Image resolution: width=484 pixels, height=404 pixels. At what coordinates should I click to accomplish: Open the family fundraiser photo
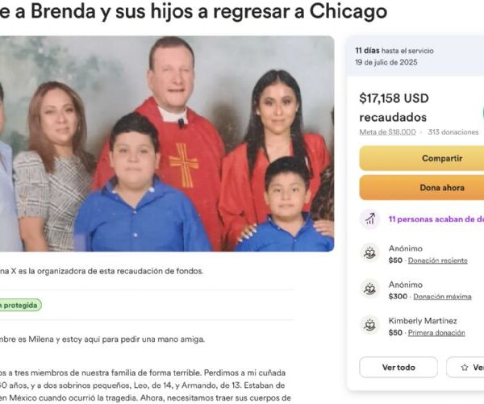point(167,144)
